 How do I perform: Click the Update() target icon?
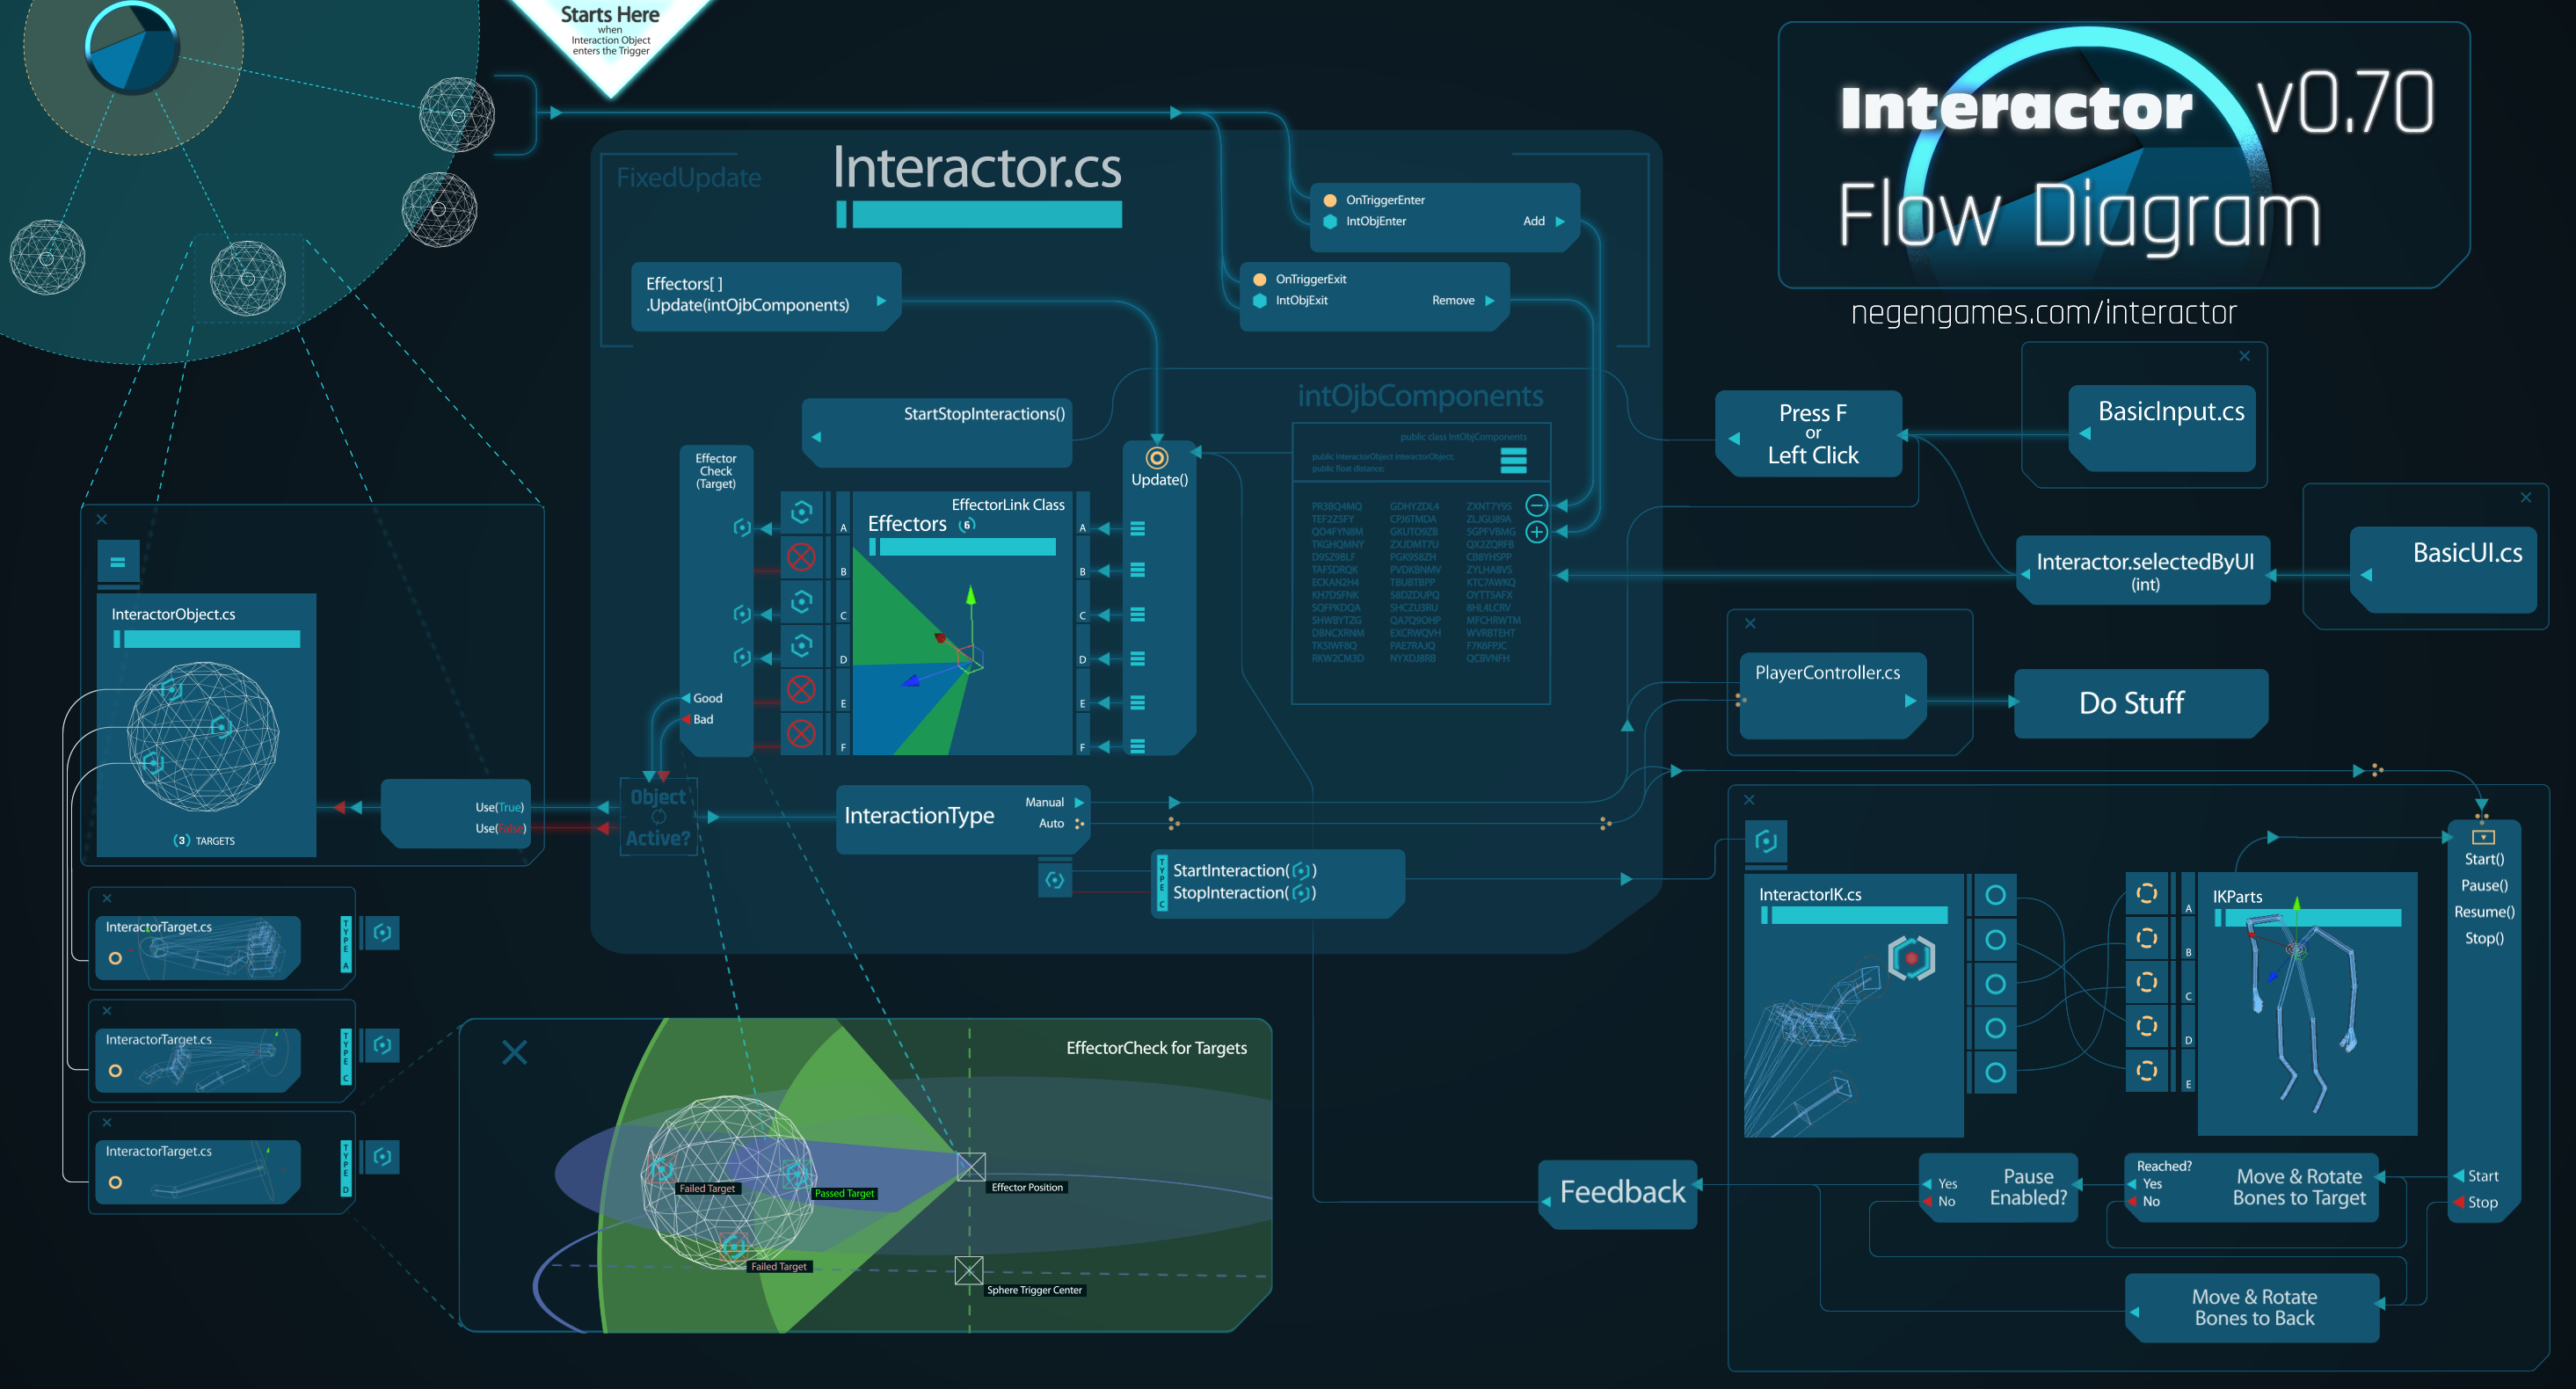pos(1159,460)
